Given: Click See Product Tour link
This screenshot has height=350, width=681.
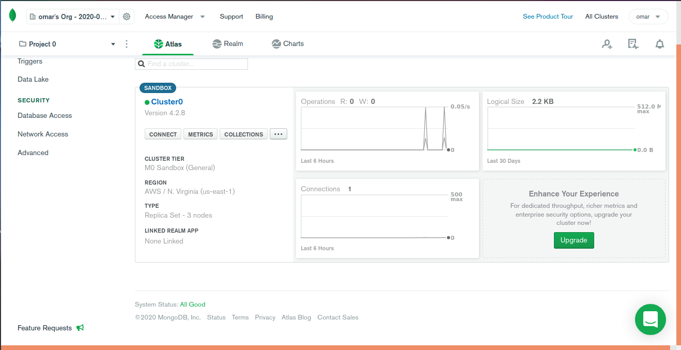Looking at the screenshot, I should coord(548,17).
